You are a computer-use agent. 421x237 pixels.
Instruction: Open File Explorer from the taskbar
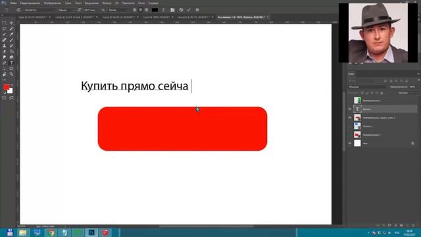coord(23,232)
